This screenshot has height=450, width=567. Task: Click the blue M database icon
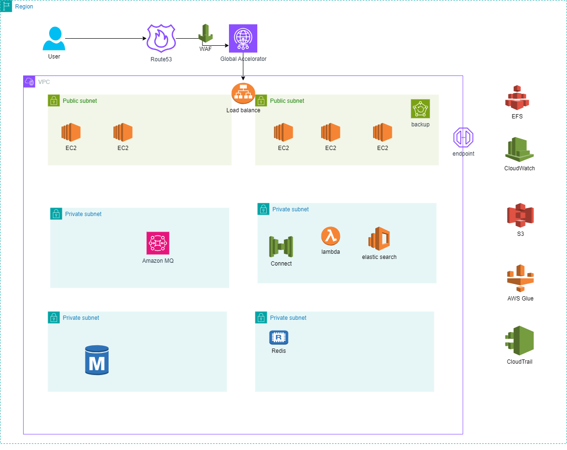97,360
